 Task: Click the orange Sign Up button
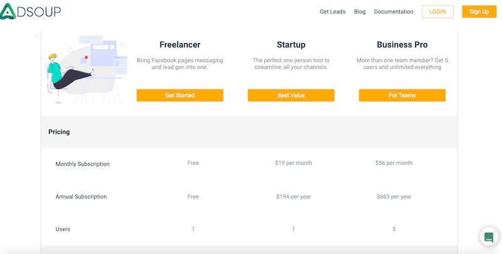pos(479,11)
